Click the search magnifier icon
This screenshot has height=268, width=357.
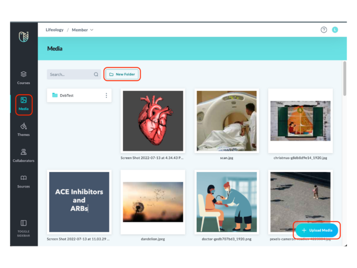(x=96, y=75)
